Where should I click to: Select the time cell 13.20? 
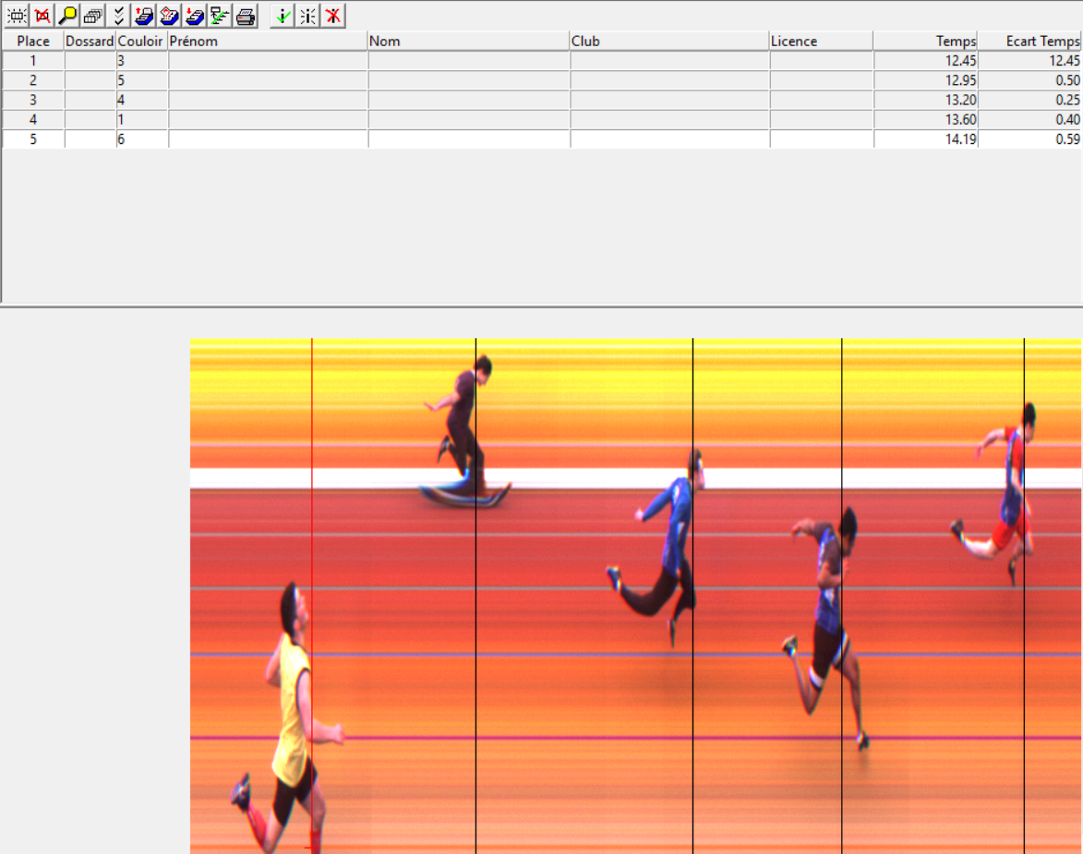pyautogui.click(x=925, y=101)
